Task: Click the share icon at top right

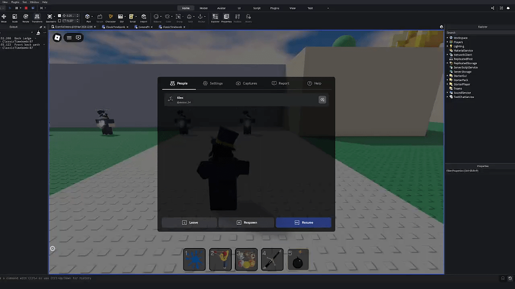Action: (493, 8)
